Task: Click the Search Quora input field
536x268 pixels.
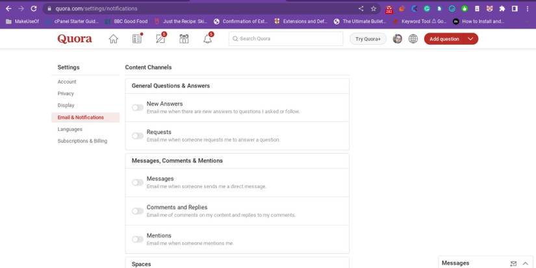Action: 286,38
